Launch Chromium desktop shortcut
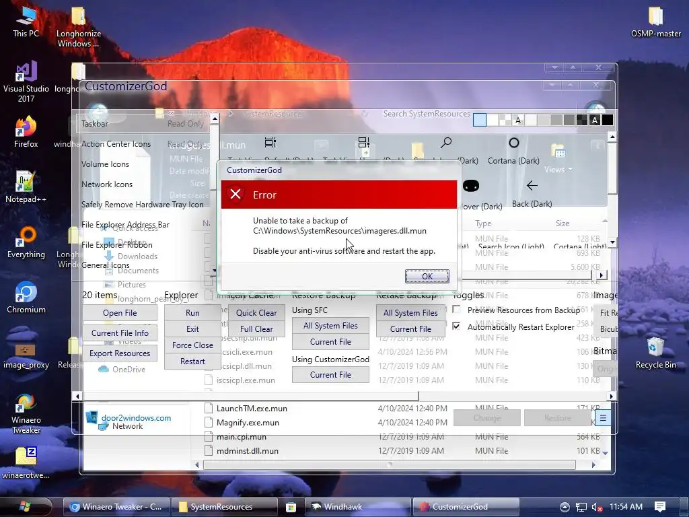Screen dimensions: 689x517 pos(26,298)
